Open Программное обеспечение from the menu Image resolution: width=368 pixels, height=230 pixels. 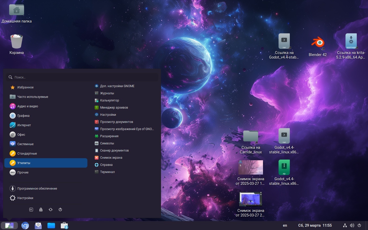(x=46, y=189)
